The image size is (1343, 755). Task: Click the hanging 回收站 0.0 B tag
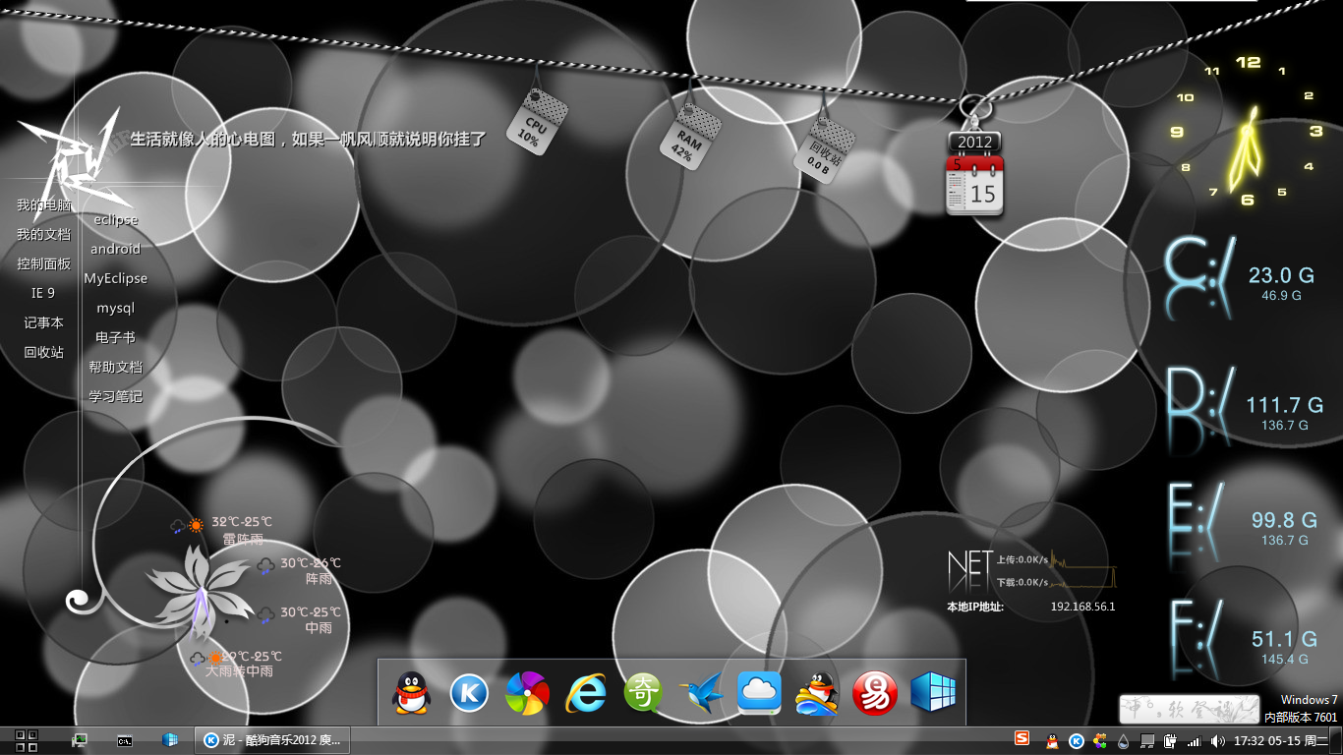click(825, 151)
